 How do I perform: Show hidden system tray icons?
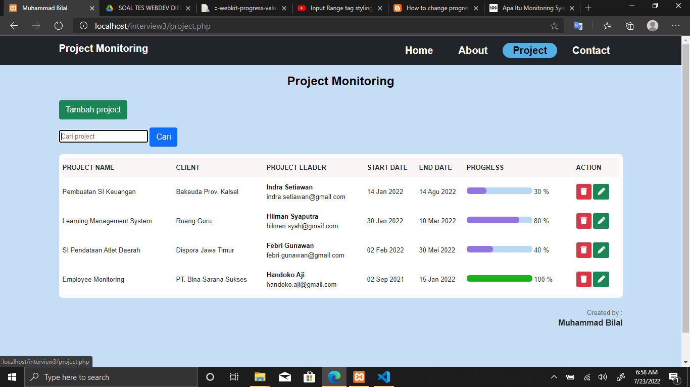(554, 377)
